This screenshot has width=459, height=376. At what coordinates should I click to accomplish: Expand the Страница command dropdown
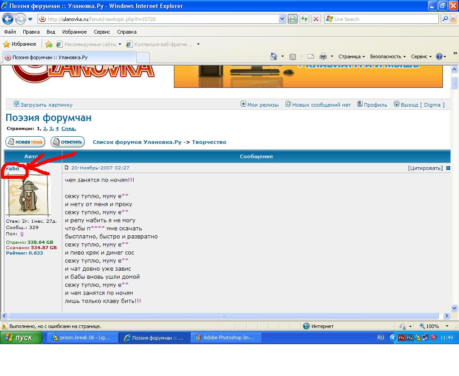[x=352, y=56]
